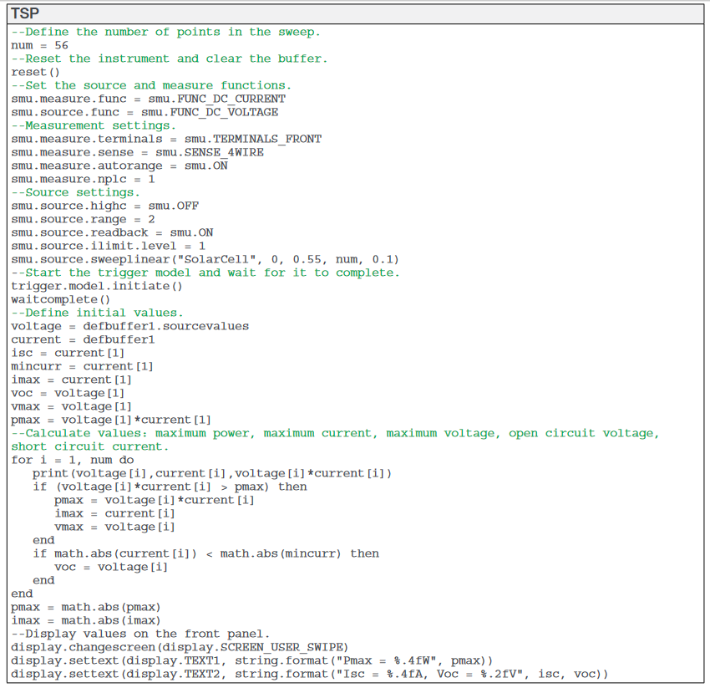Click the comment 'Define initial values.'
710x688 pixels.
[98, 313]
